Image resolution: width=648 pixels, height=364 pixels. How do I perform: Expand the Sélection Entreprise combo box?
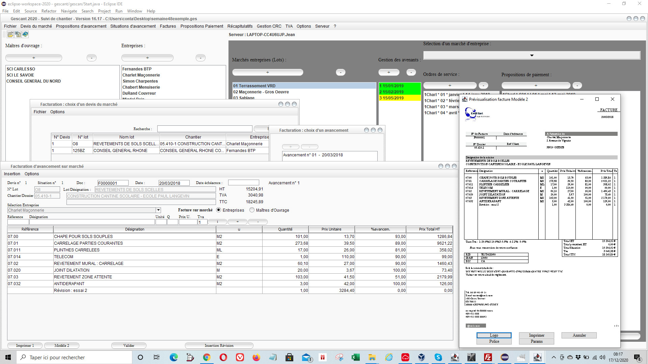pyautogui.click(x=158, y=210)
